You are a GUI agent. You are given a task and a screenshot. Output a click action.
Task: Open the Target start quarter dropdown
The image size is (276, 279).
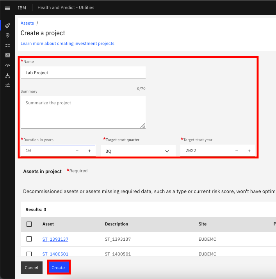138,151
